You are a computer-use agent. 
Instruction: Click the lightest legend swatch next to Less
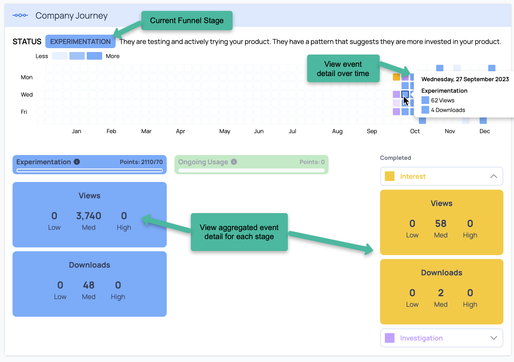point(59,56)
